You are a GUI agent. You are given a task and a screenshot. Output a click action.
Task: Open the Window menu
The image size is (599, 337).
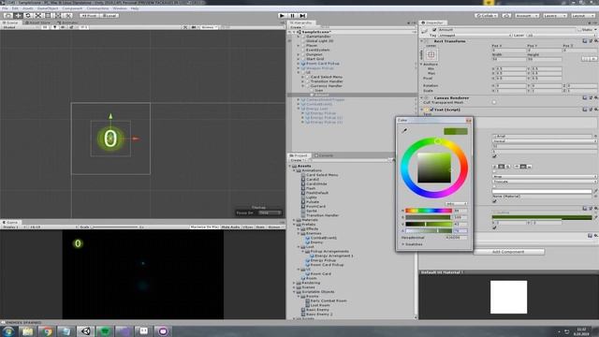120,8
